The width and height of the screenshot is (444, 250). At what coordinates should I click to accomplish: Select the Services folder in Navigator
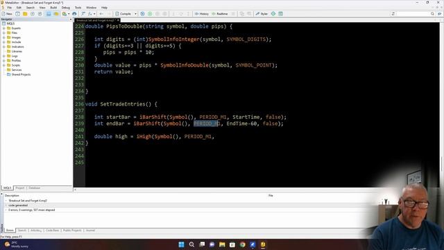point(16,69)
